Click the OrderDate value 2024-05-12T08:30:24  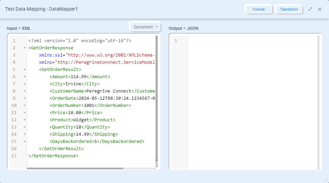117,98
